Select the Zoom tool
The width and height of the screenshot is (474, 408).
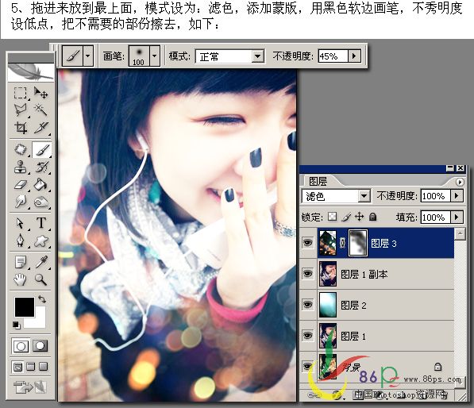point(40,279)
